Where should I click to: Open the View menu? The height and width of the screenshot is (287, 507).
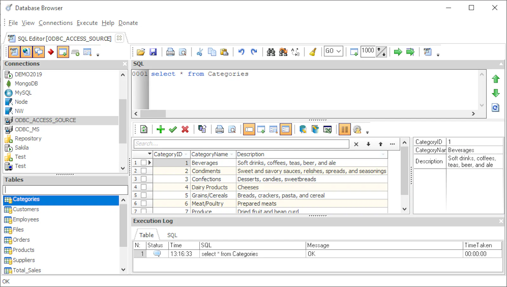click(x=28, y=23)
